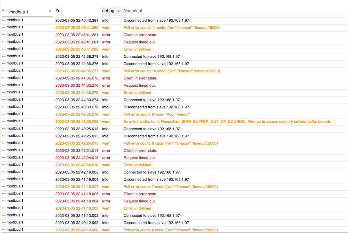Click 'Request timed out.' at 22:44:35.276
The height and width of the screenshot is (233, 348).
coord(140,85)
